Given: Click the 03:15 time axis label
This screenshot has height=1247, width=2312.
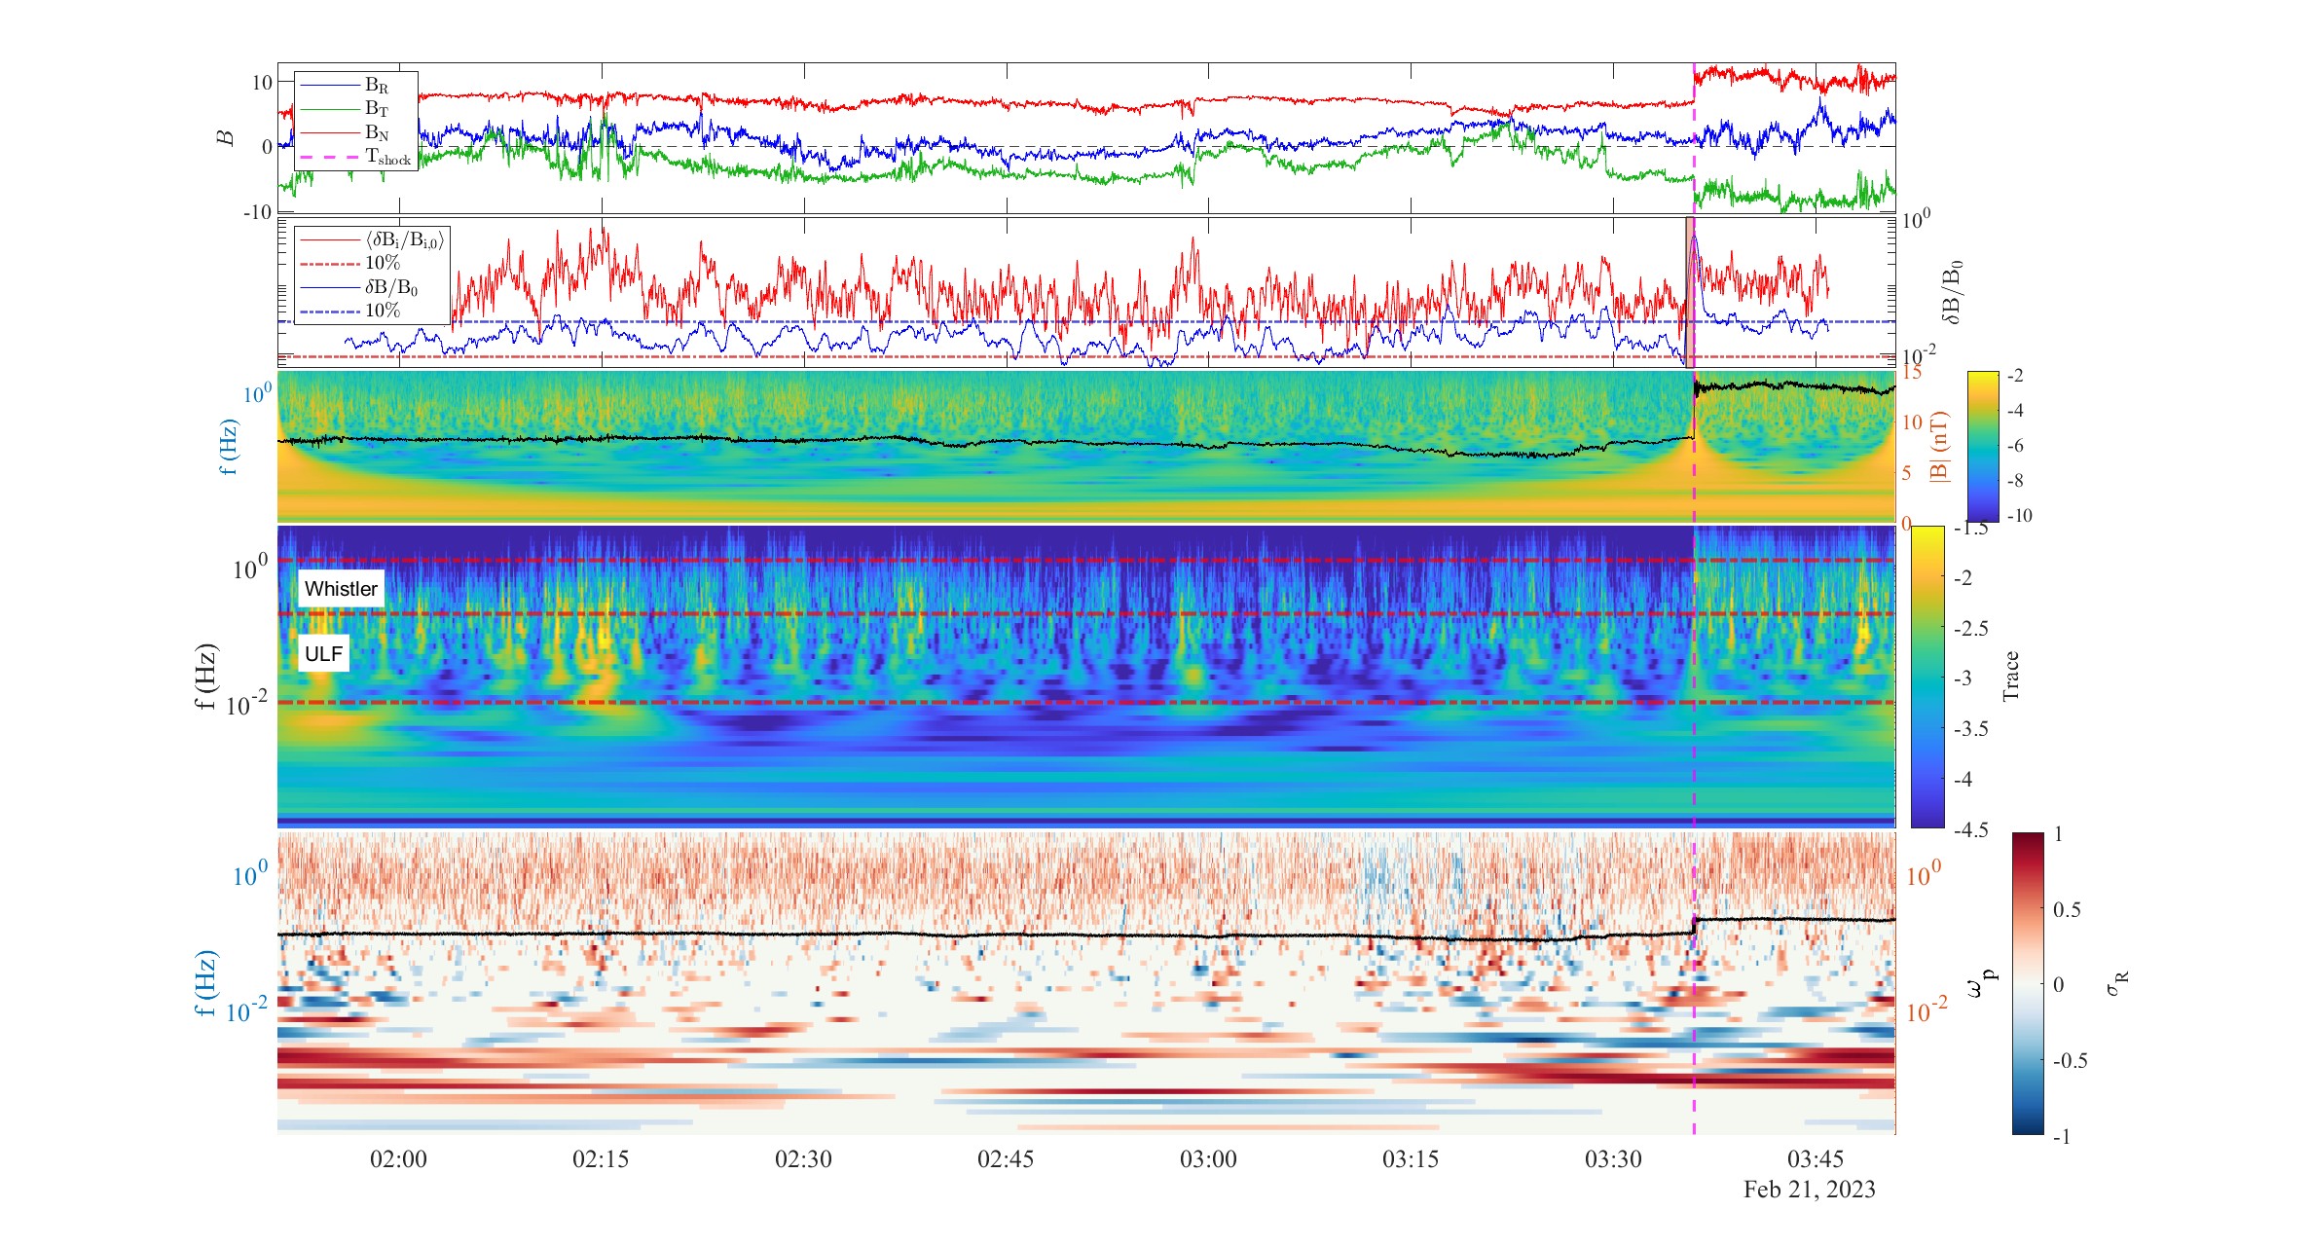Looking at the screenshot, I should [1411, 1158].
